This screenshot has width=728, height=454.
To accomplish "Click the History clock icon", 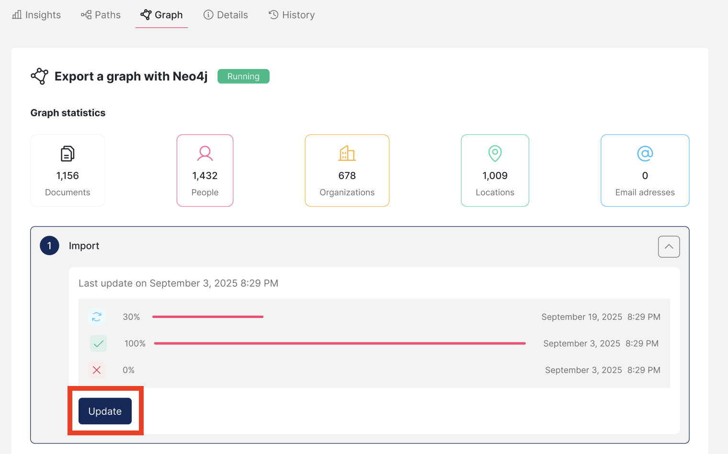I will coord(273,15).
